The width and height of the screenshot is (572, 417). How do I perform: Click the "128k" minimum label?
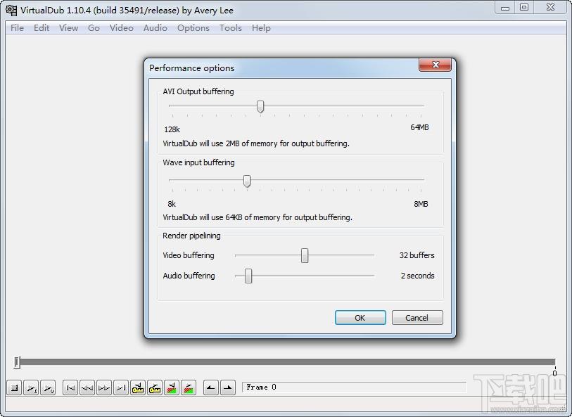(172, 129)
